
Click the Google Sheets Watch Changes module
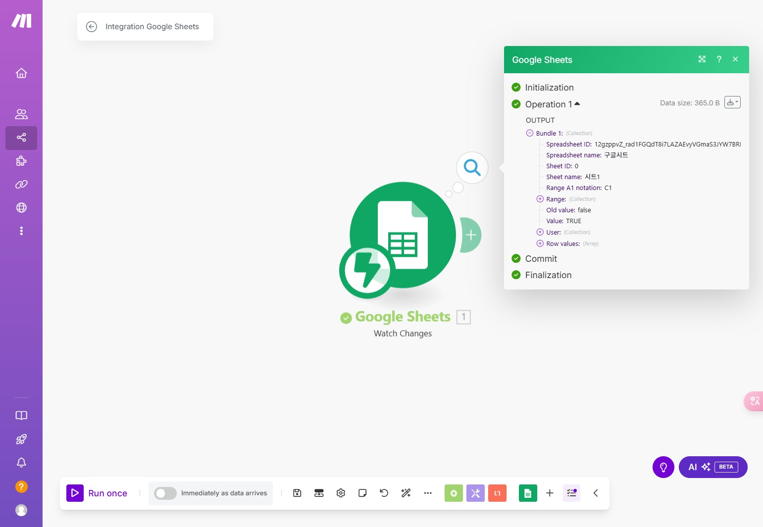click(403, 235)
